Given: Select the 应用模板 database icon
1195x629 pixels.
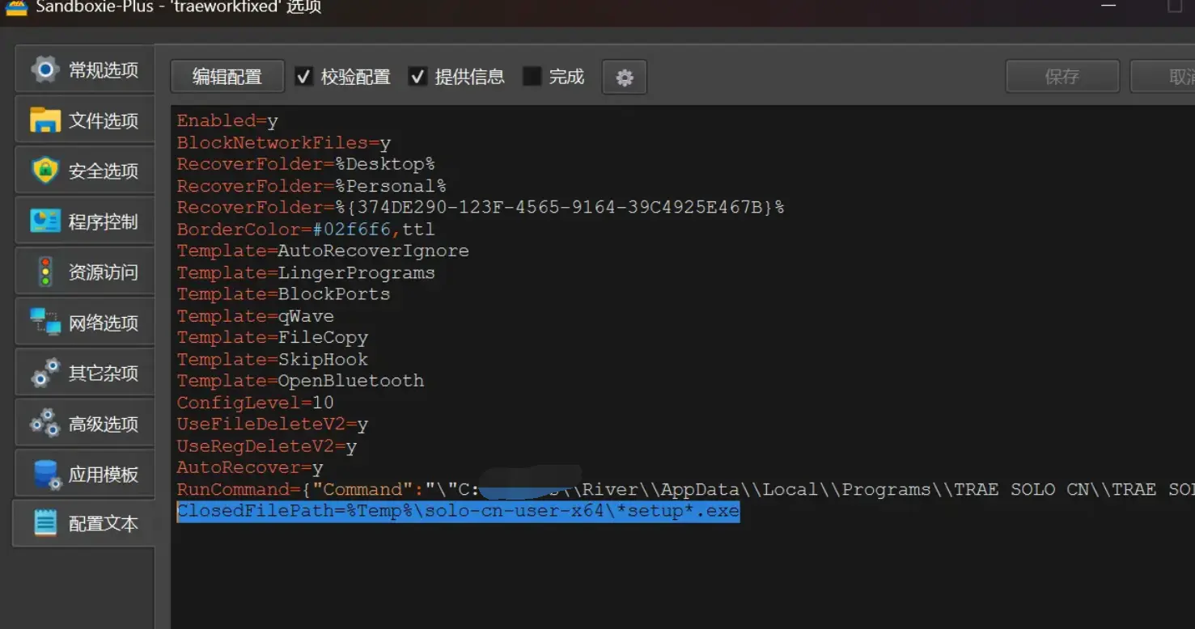Looking at the screenshot, I should [x=47, y=474].
